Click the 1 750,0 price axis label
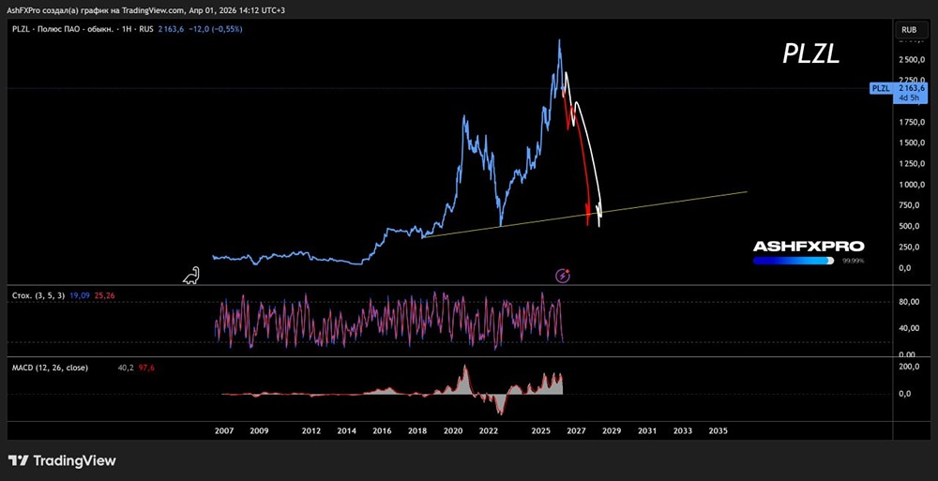 [911, 122]
